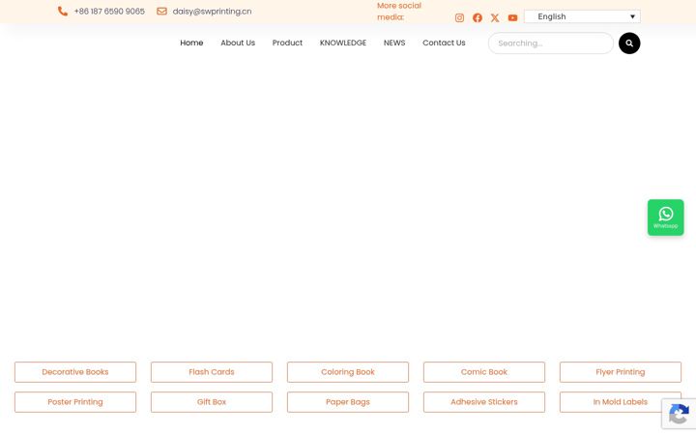Expand the English language dropdown
This screenshot has width=696, height=435.
point(582,16)
